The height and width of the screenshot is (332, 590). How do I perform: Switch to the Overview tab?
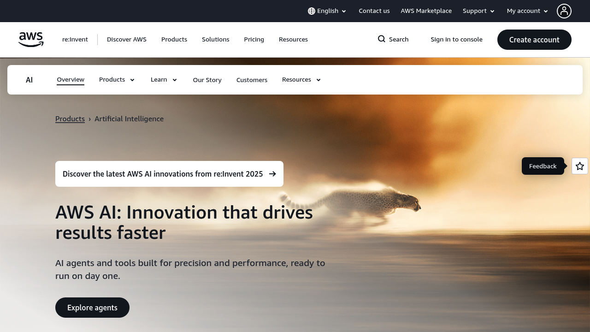[x=70, y=79]
